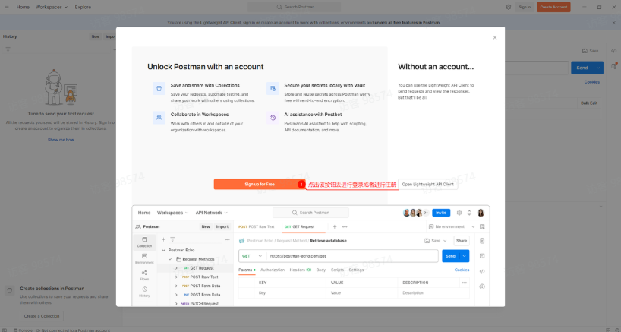Open the Cookies link
This screenshot has height=332, width=621.
tap(592, 82)
